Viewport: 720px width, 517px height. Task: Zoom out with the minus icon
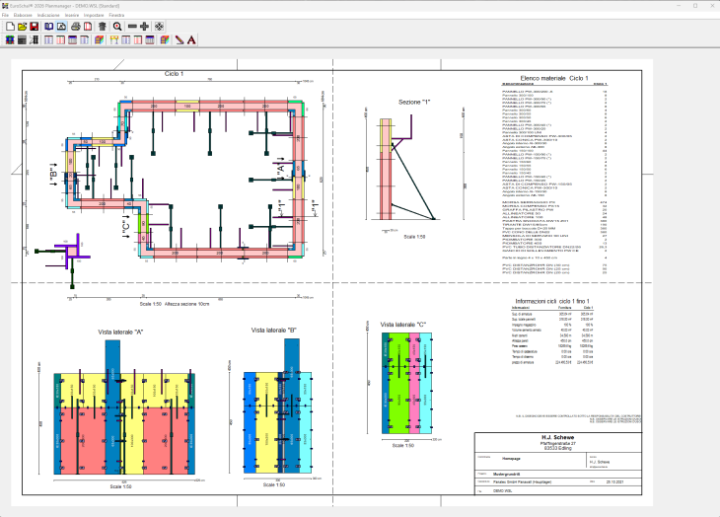tap(132, 27)
